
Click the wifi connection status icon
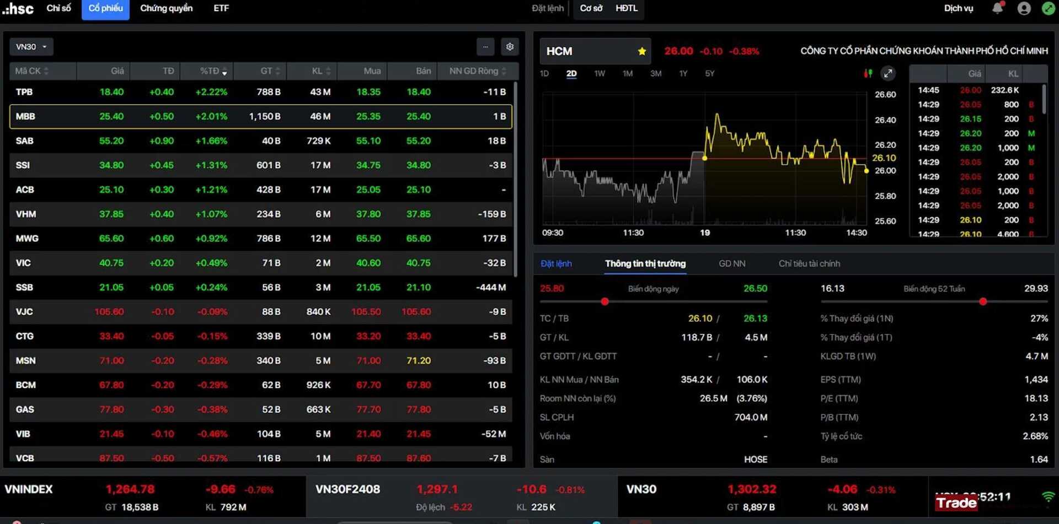click(x=1048, y=497)
